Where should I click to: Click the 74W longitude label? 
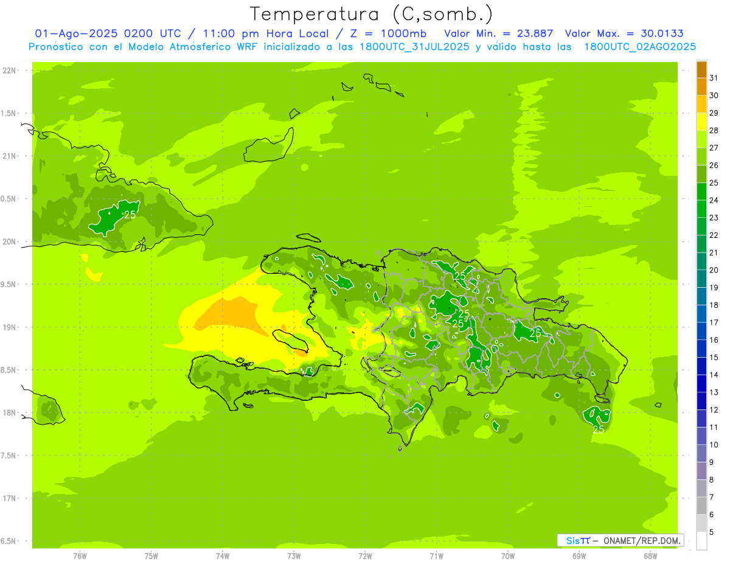coord(222,556)
